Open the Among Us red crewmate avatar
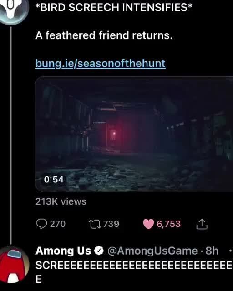Screen dimensions: 233x291 coord(15,265)
